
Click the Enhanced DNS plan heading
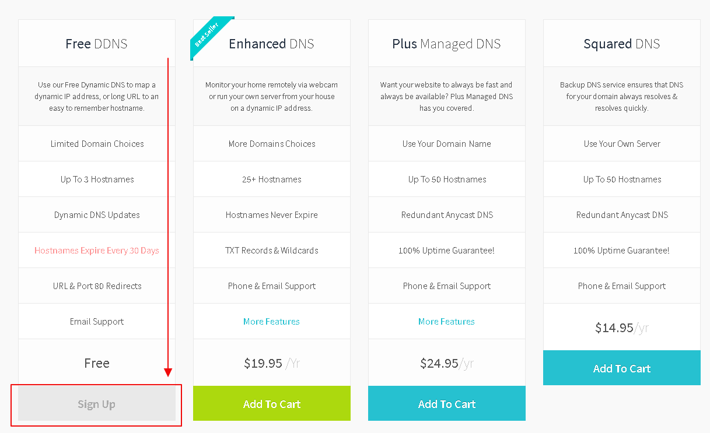(272, 44)
